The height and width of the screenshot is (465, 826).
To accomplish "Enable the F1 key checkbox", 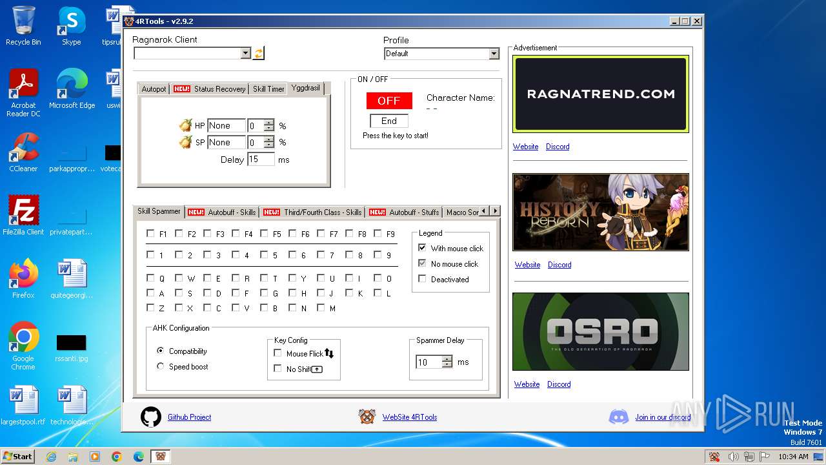I will [150, 233].
